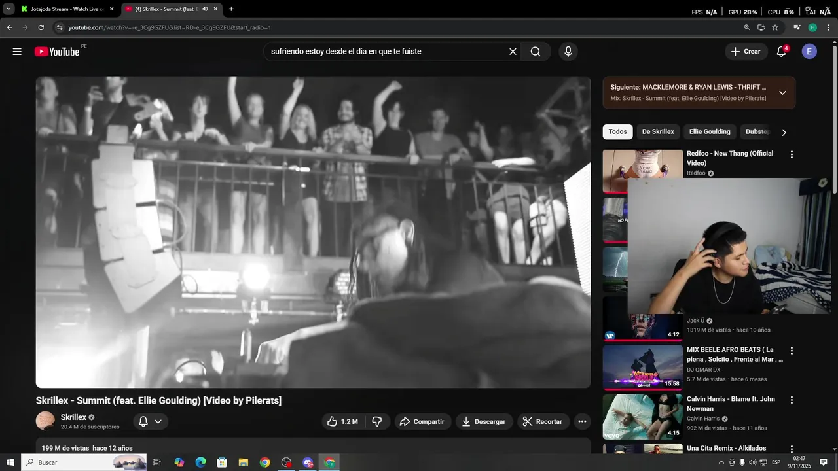Reload the page in Chrome
Screen dimensions: 838x471
tap(41, 27)
